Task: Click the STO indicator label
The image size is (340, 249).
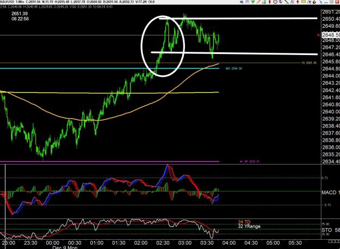Action: point(327,230)
